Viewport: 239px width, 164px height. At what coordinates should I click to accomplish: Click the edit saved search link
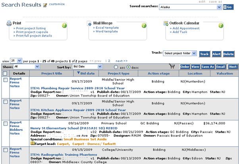click(202, 2)
